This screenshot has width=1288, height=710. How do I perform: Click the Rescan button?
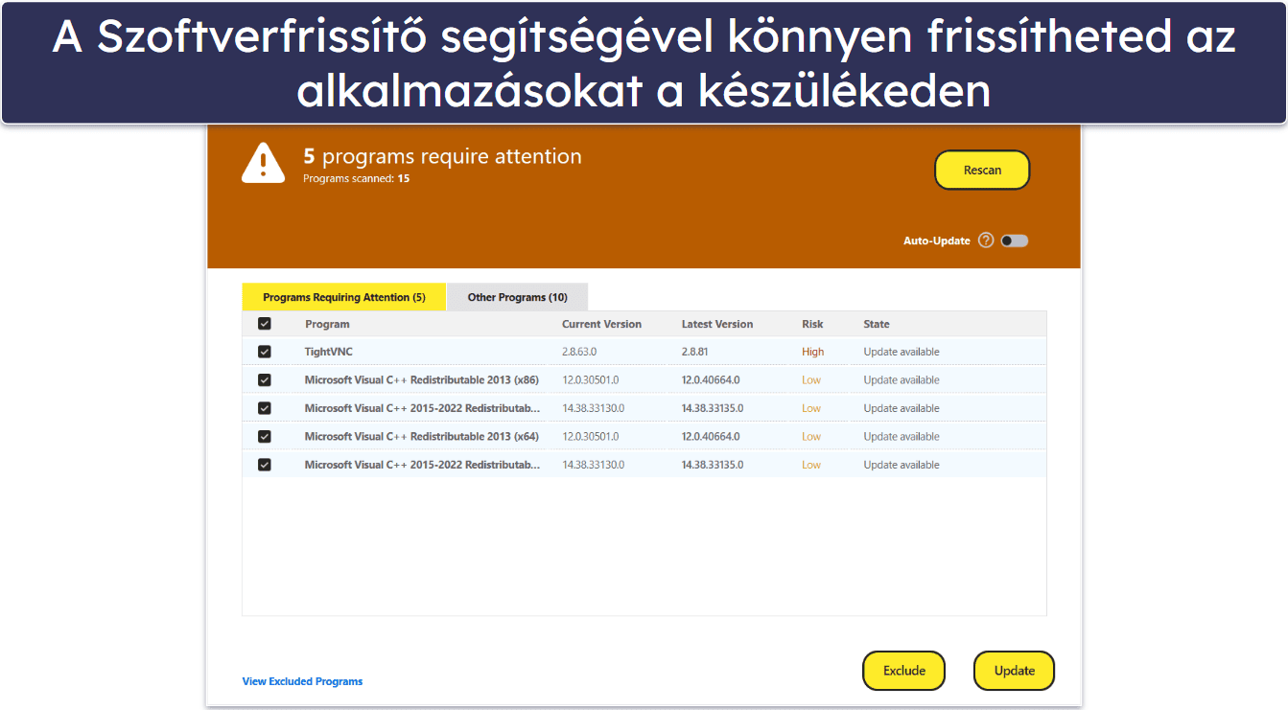pyautogui.click(x=982, y=171)
